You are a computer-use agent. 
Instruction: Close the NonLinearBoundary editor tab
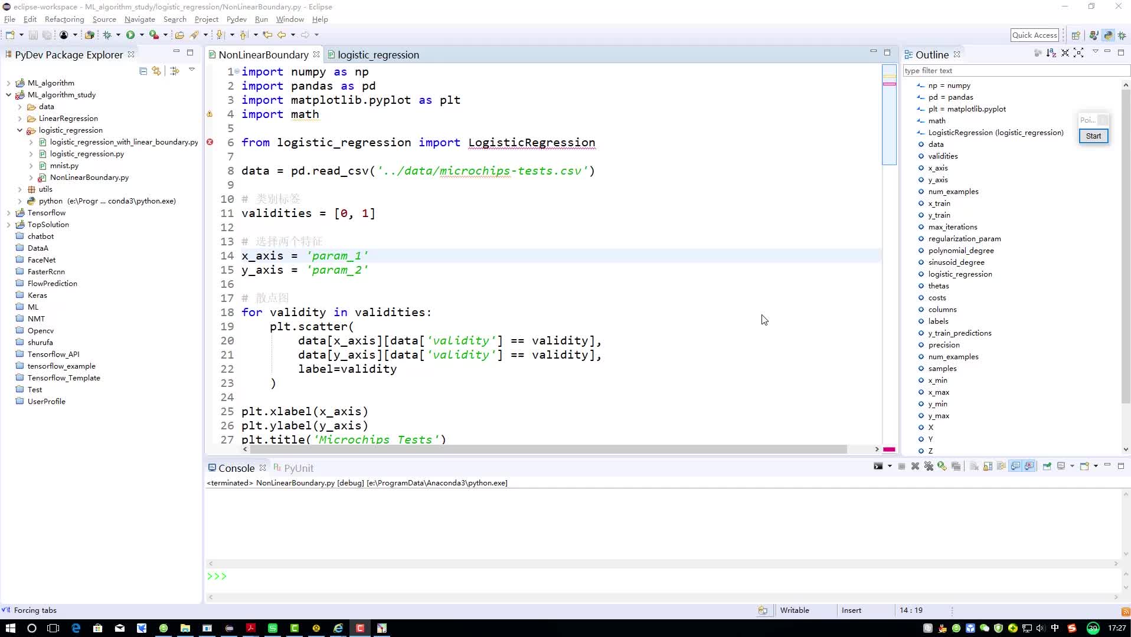(316, 54)
